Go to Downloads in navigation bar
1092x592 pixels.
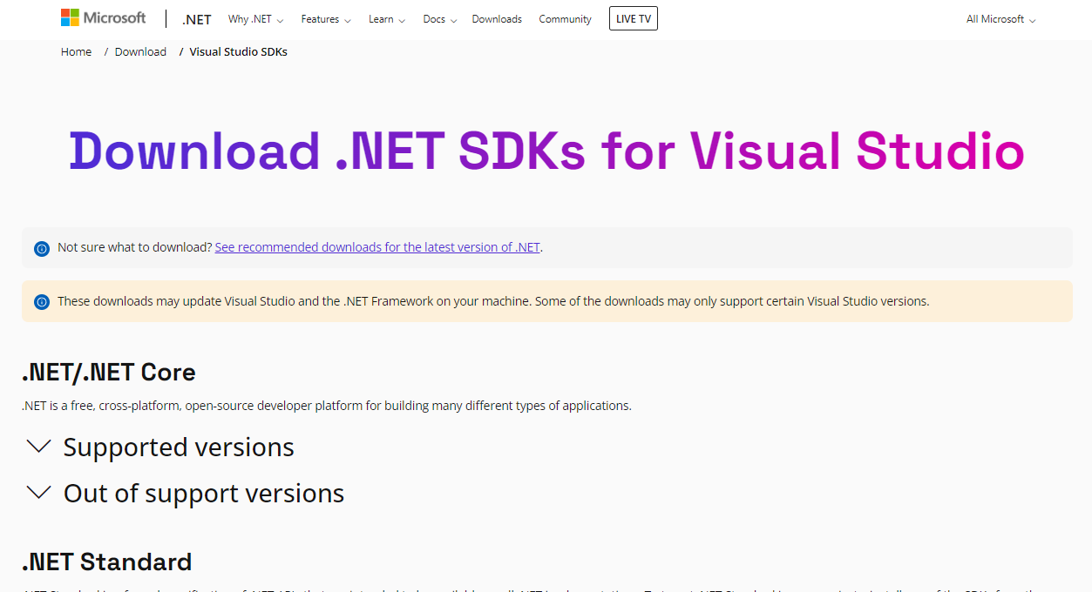tap(497, 19)
